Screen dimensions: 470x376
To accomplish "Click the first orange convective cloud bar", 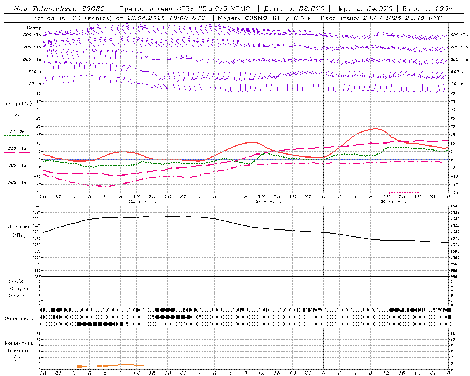I will coord(79,366).
